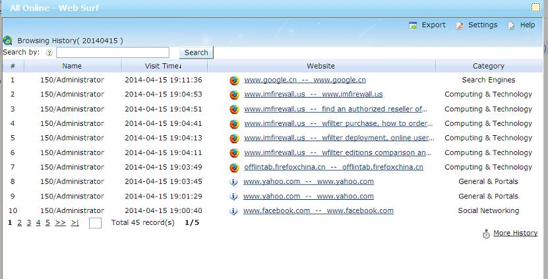Click the 150/Administrator name in row 1
Image resolution: width=548 pixels, height=279 pixels.
72,80
